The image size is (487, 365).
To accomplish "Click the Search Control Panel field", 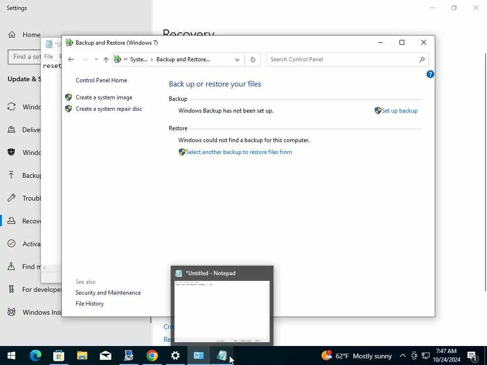I will pos(347,59).
